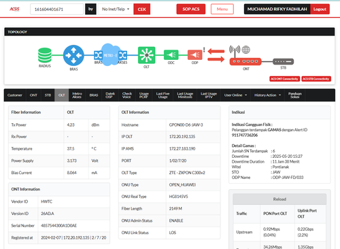Click ONU Real Type value HG8145V5

click(x=178, y=197)
